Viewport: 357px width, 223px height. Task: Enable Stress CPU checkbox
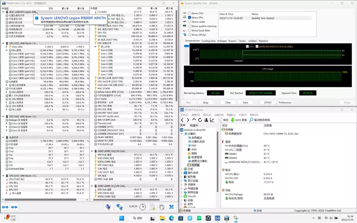pyautogui.click(x=189, y=13)
